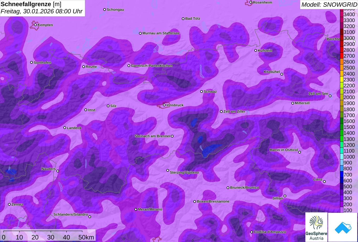
Task: Select the Zell am See marker circle
Action: (330, 96)
